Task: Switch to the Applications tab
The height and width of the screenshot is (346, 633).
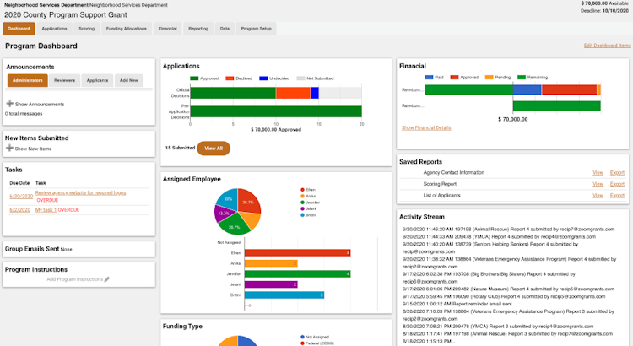Action: tap(55, 29)
